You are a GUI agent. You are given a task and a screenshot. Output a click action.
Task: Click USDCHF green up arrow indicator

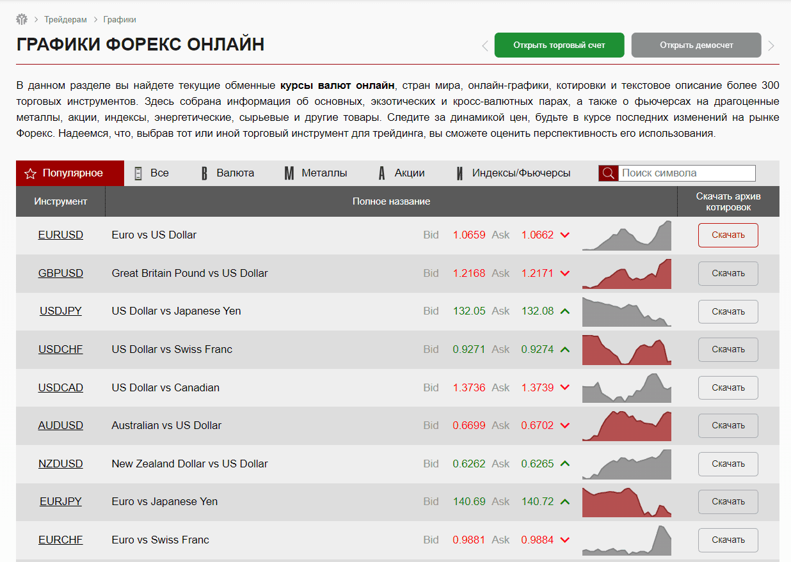[564, 350]
